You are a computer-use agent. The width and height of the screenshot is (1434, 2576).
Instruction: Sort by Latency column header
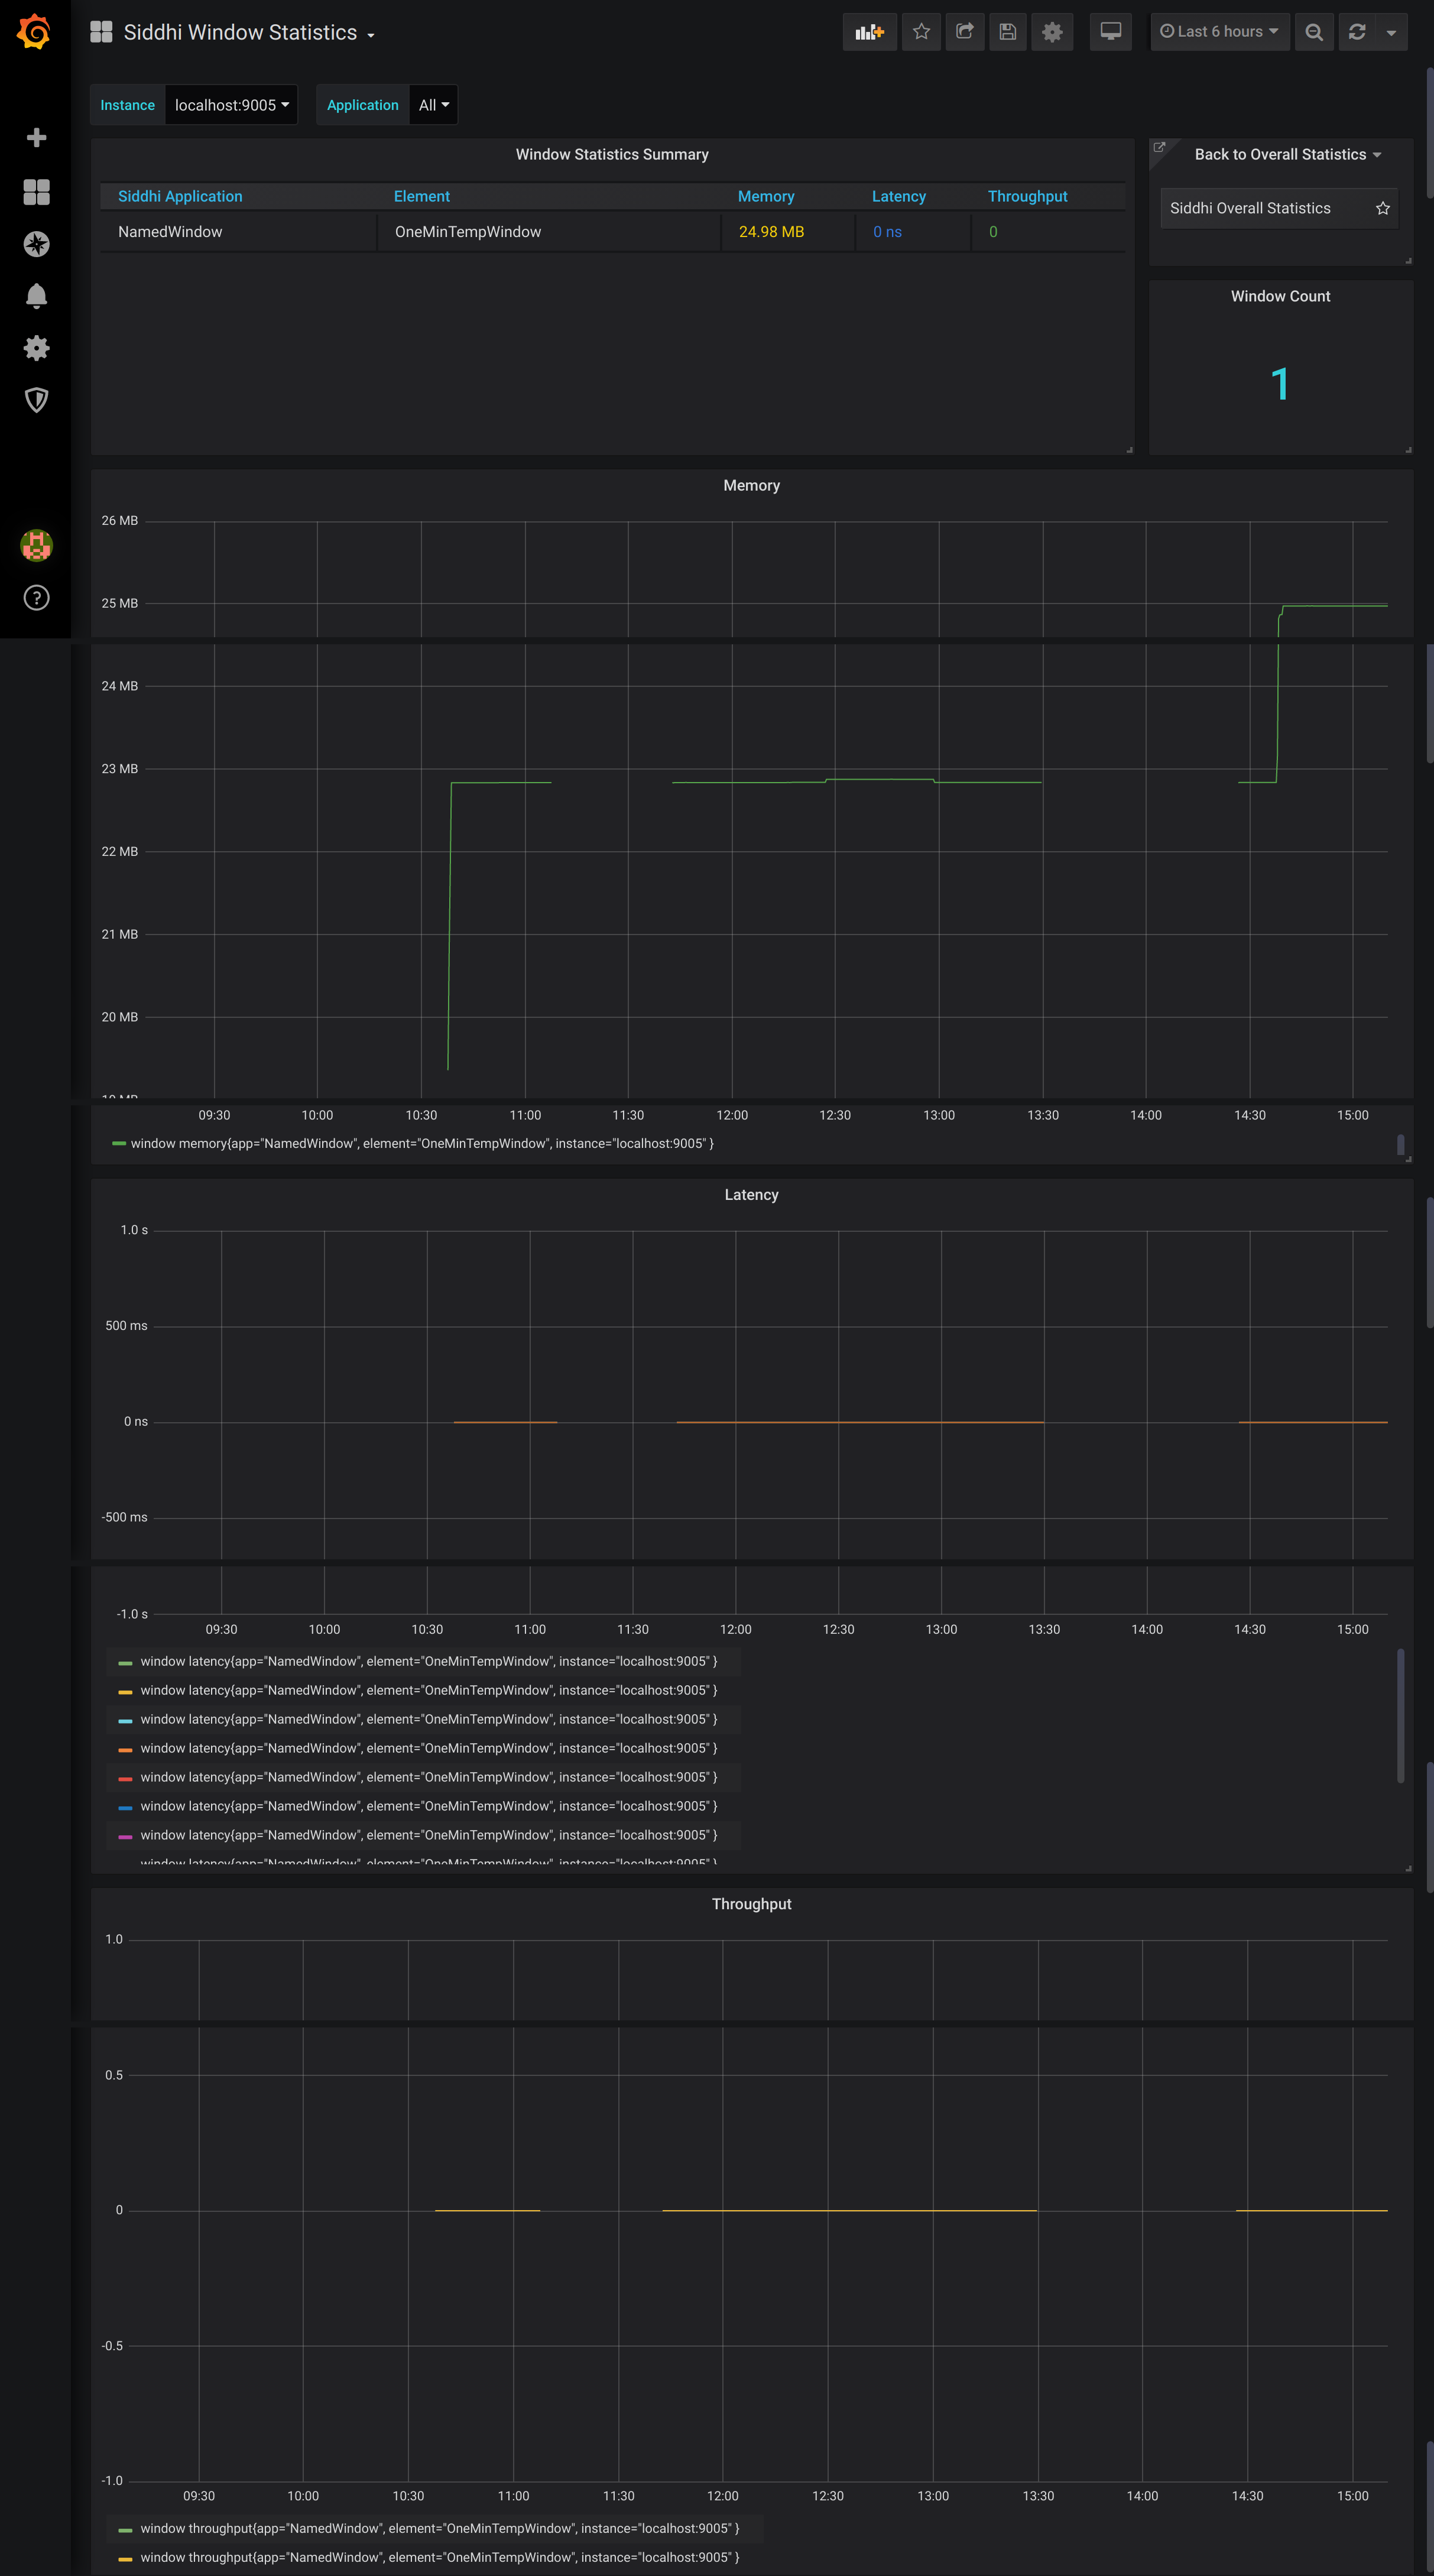click(x=898, y=196)
